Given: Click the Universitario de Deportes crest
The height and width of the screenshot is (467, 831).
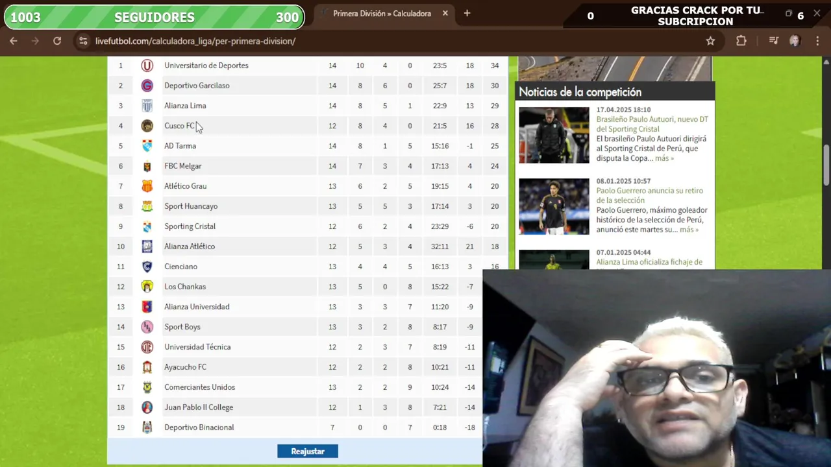Looking at the screenshot, I should (x=147, y=66).
